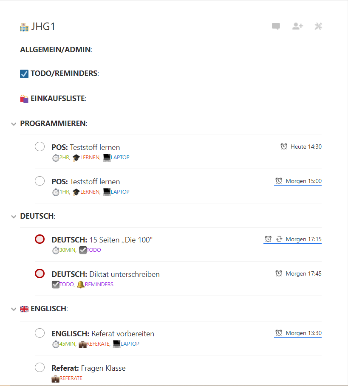This screenshot has height=386, width=348.
Task: Select the TODO/REMINDERS section header
Action: pos(65,73)
